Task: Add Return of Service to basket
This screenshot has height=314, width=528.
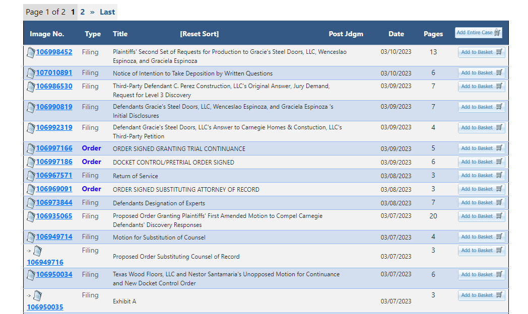Action: point(482,175)
